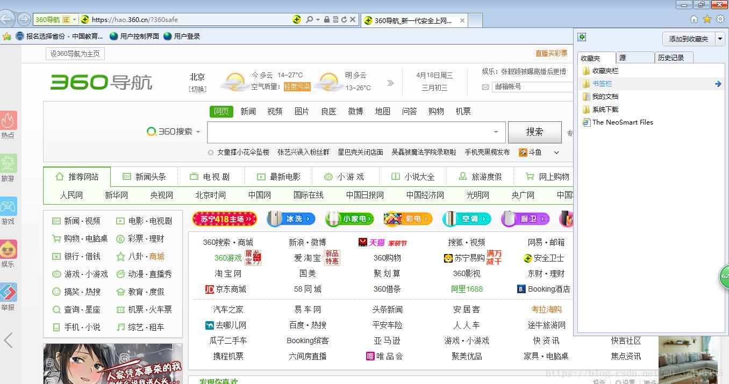Click the anime girl ad thumbnail
Viewport: 729px width, 384px height.
coord(113,364)
